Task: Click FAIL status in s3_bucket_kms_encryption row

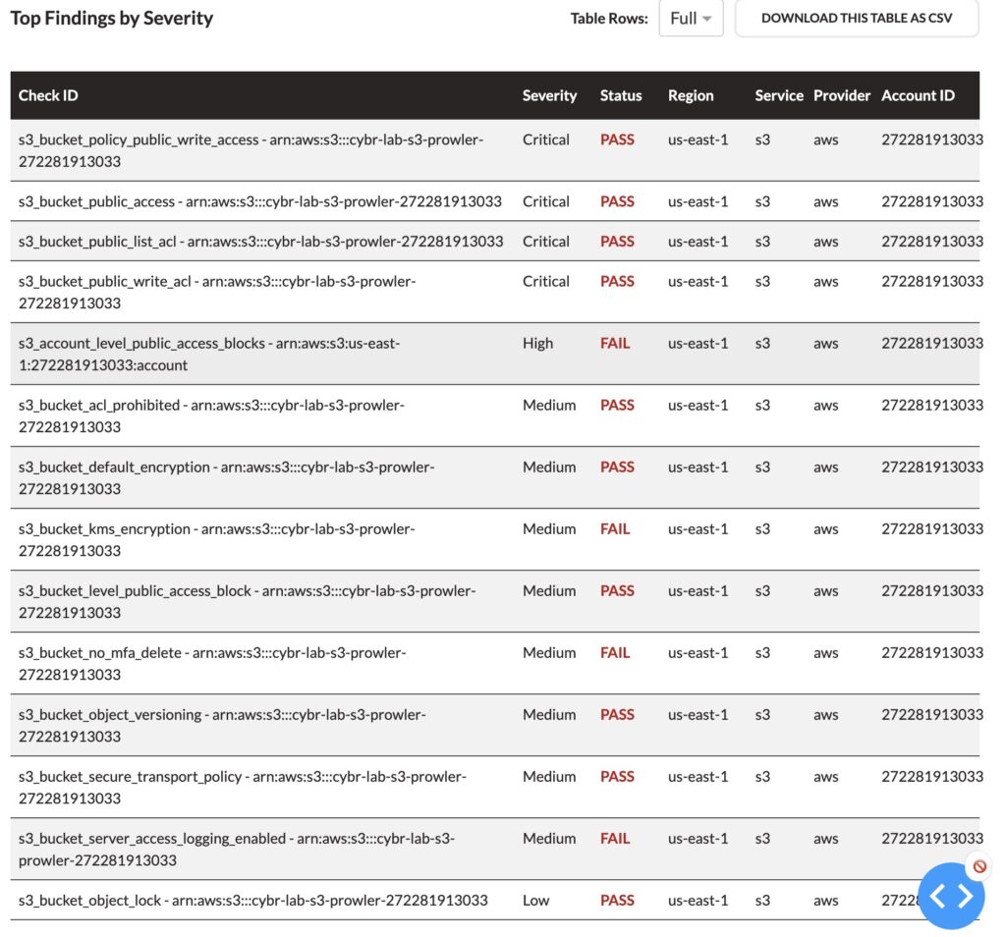Action: (x=615, y=528)
